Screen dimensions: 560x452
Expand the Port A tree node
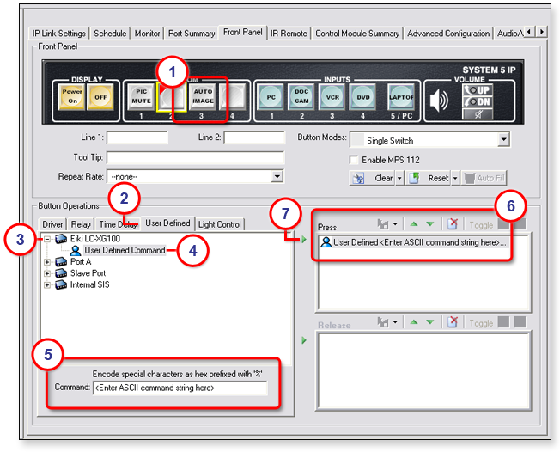47,262
